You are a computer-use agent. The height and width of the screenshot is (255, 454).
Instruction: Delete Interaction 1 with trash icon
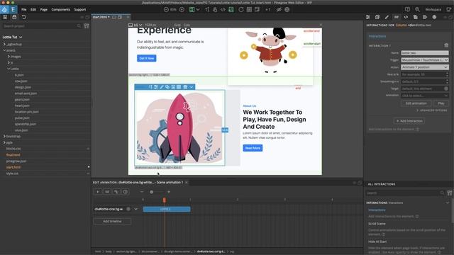(446, 45)
